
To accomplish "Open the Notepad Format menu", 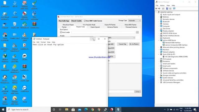I will 43,42.
